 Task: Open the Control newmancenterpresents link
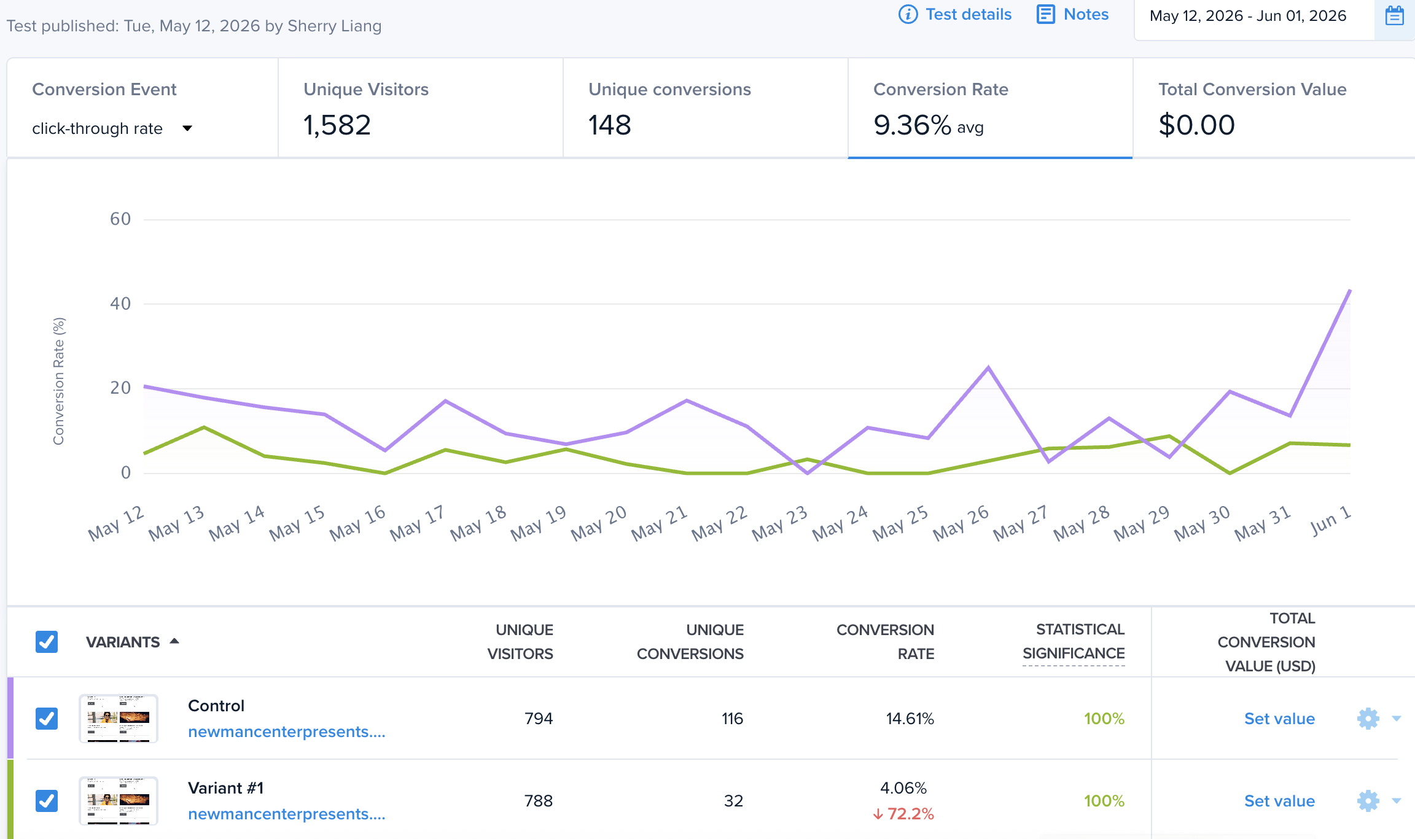coord(287,732)
